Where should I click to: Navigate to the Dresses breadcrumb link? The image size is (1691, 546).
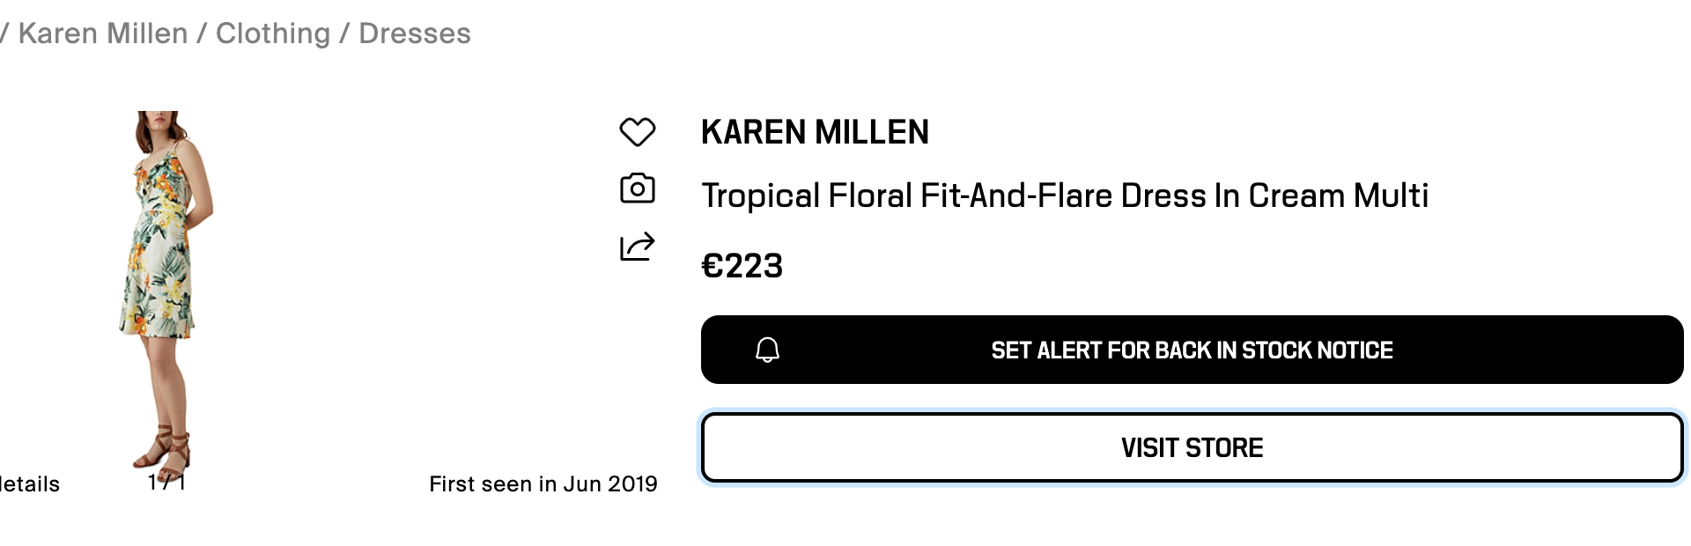pos(415,33)
